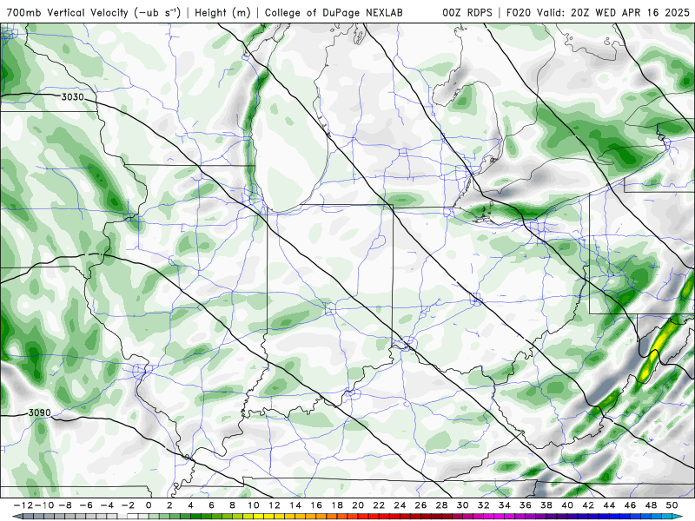This screenshot has height=521, width=695.
Task: Click the 0 value on color scale
Action: point(149,505)
